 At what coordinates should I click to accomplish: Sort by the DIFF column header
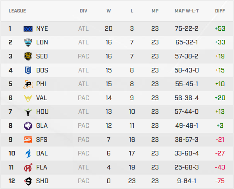pos(220,11)
